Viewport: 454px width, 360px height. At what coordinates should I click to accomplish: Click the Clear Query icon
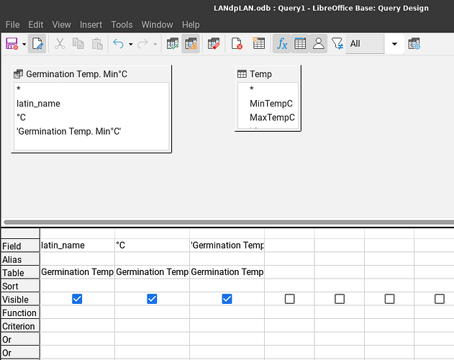pos(237,44)
